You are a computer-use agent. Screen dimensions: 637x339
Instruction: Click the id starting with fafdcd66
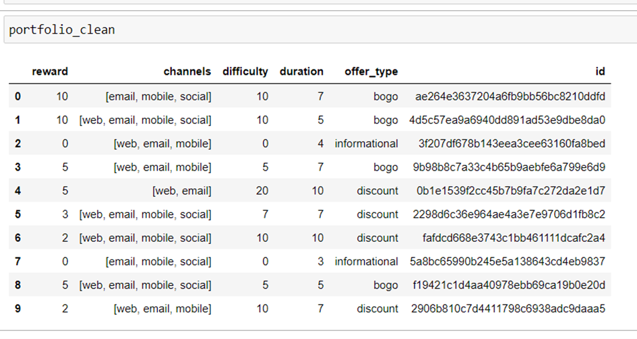coord(512,238)
